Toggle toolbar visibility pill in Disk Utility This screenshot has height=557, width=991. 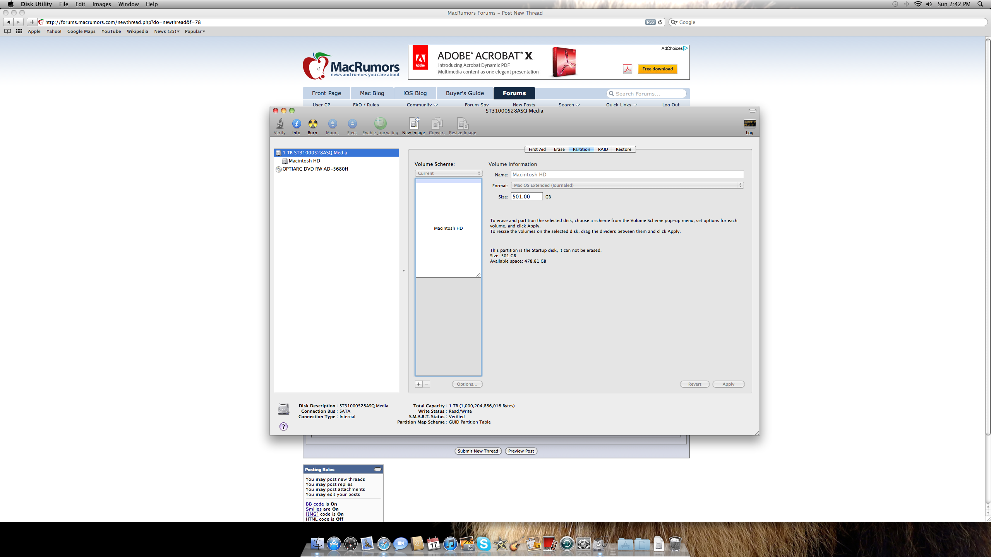coord(752,111)
